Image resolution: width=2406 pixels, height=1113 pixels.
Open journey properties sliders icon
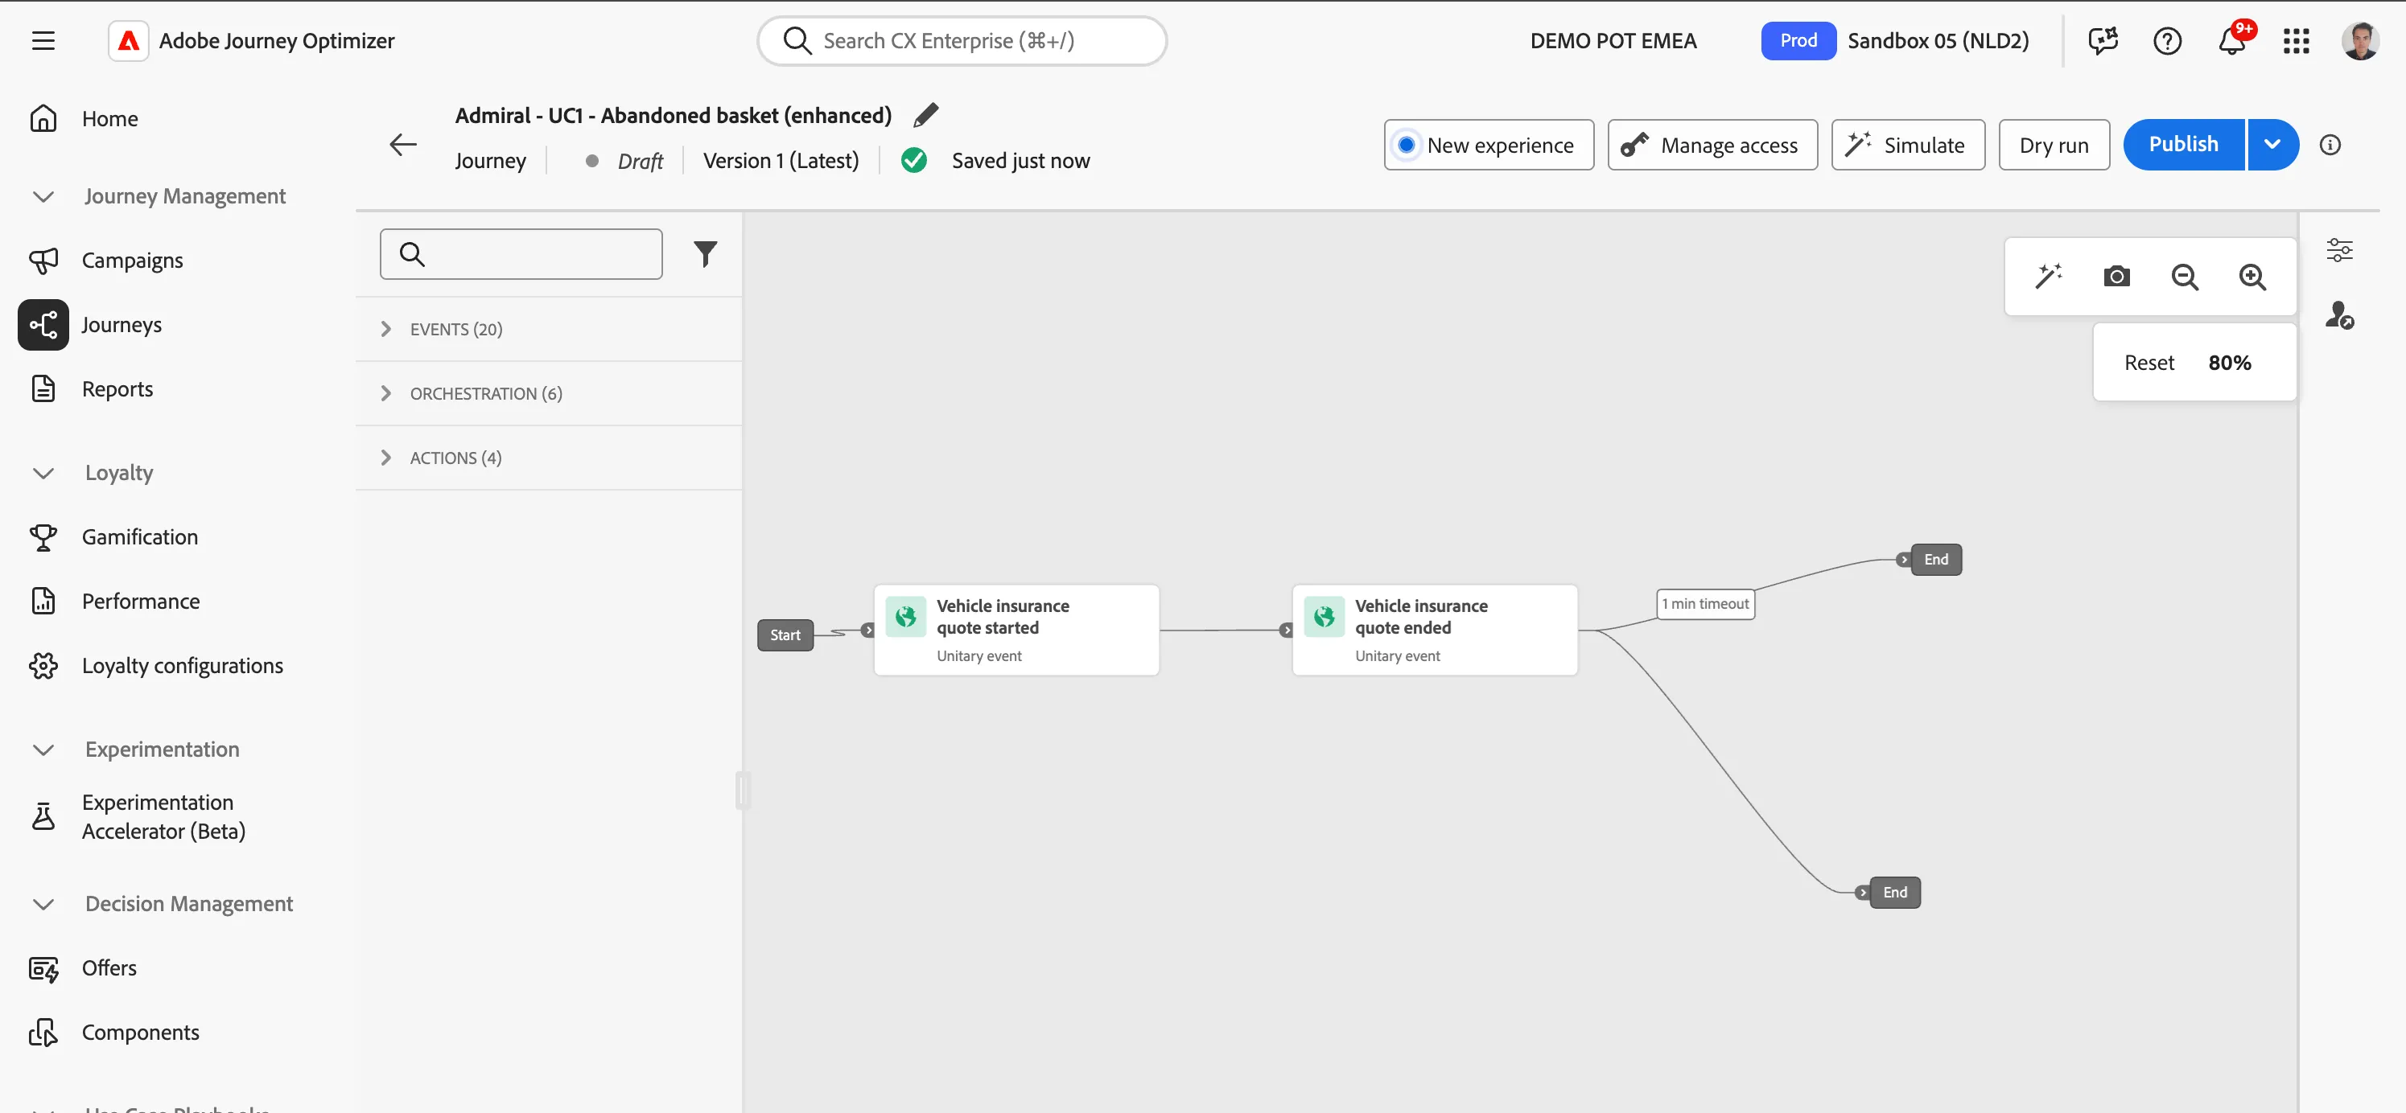tap(2338, 250)
